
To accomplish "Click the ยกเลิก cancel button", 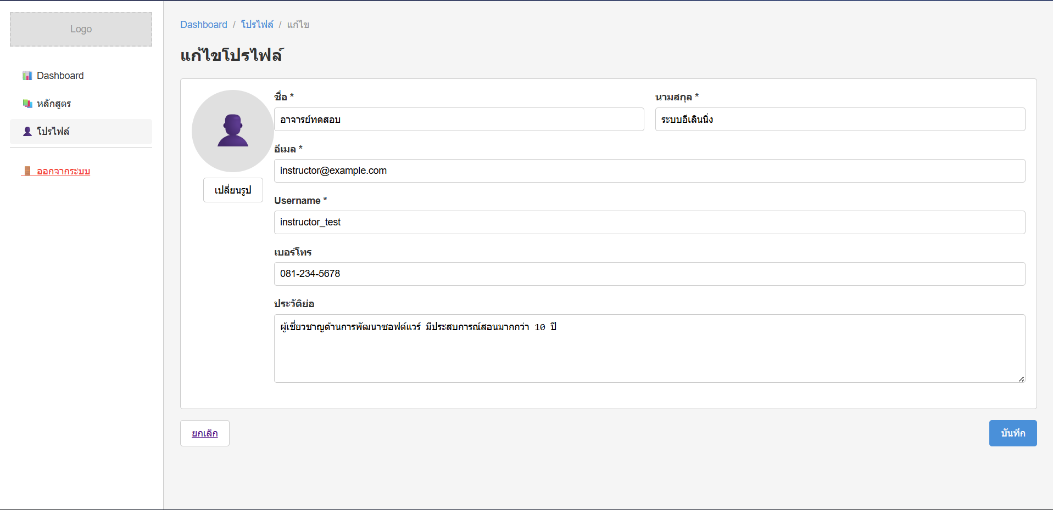I will point(204,433).
